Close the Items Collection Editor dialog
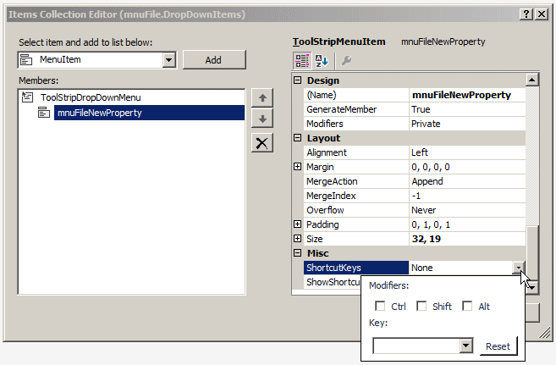 pyautogui.click(x=542, y=14)
